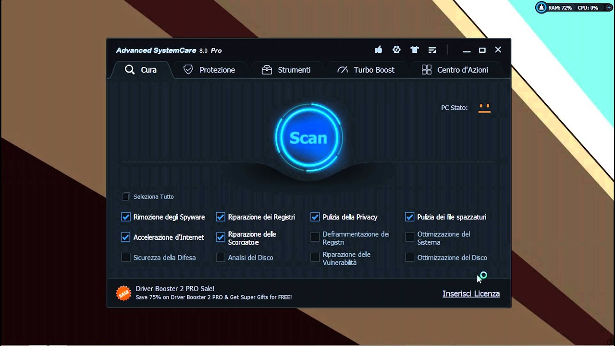Uncheck Pulizia della Privacy

[315, 217]
